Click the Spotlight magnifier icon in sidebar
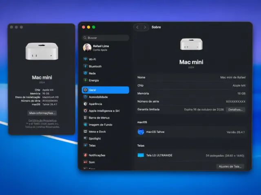This screenshot has width=261, height=195. click(x=85, y=138)
